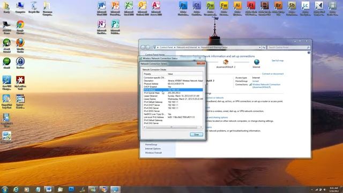Select the Adobe Bridge desktop shortcut
Screen dimensions: 343x193
pos(278,9)
